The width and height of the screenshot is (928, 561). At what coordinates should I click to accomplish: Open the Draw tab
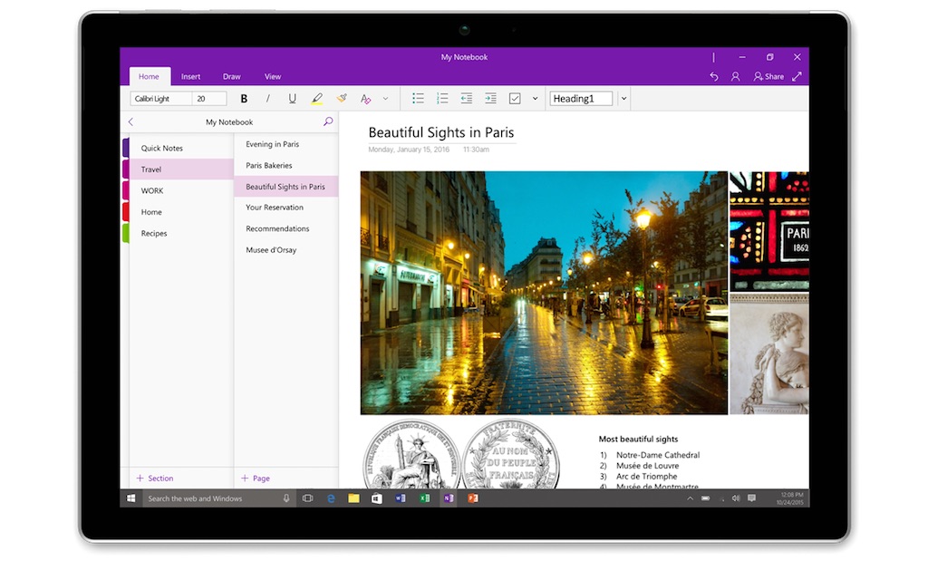(231, 76)
